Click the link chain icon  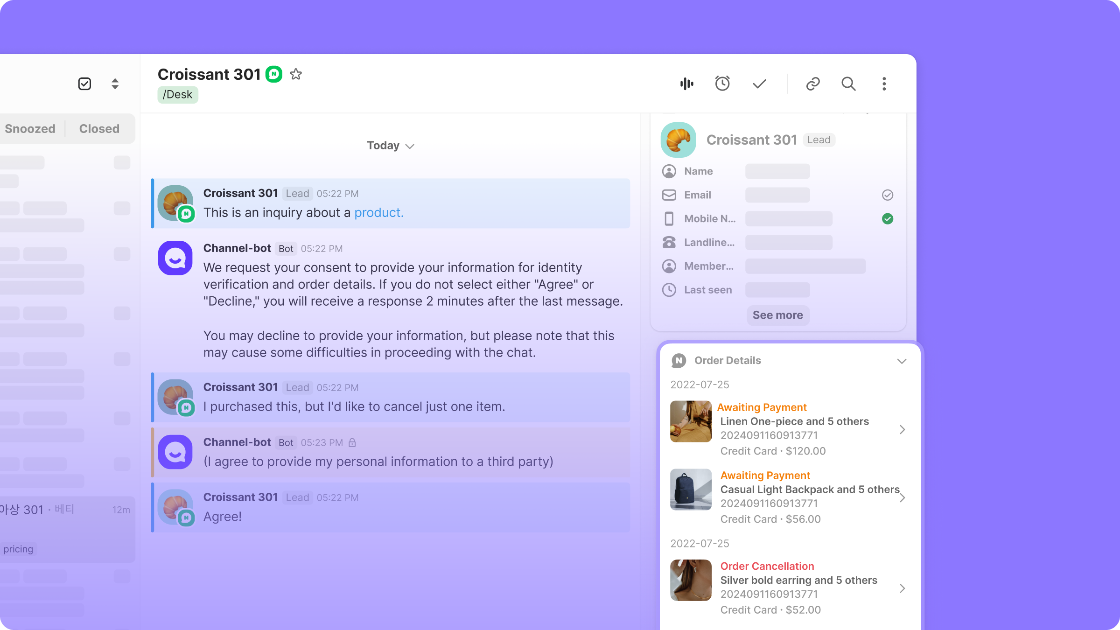[813, 84]
